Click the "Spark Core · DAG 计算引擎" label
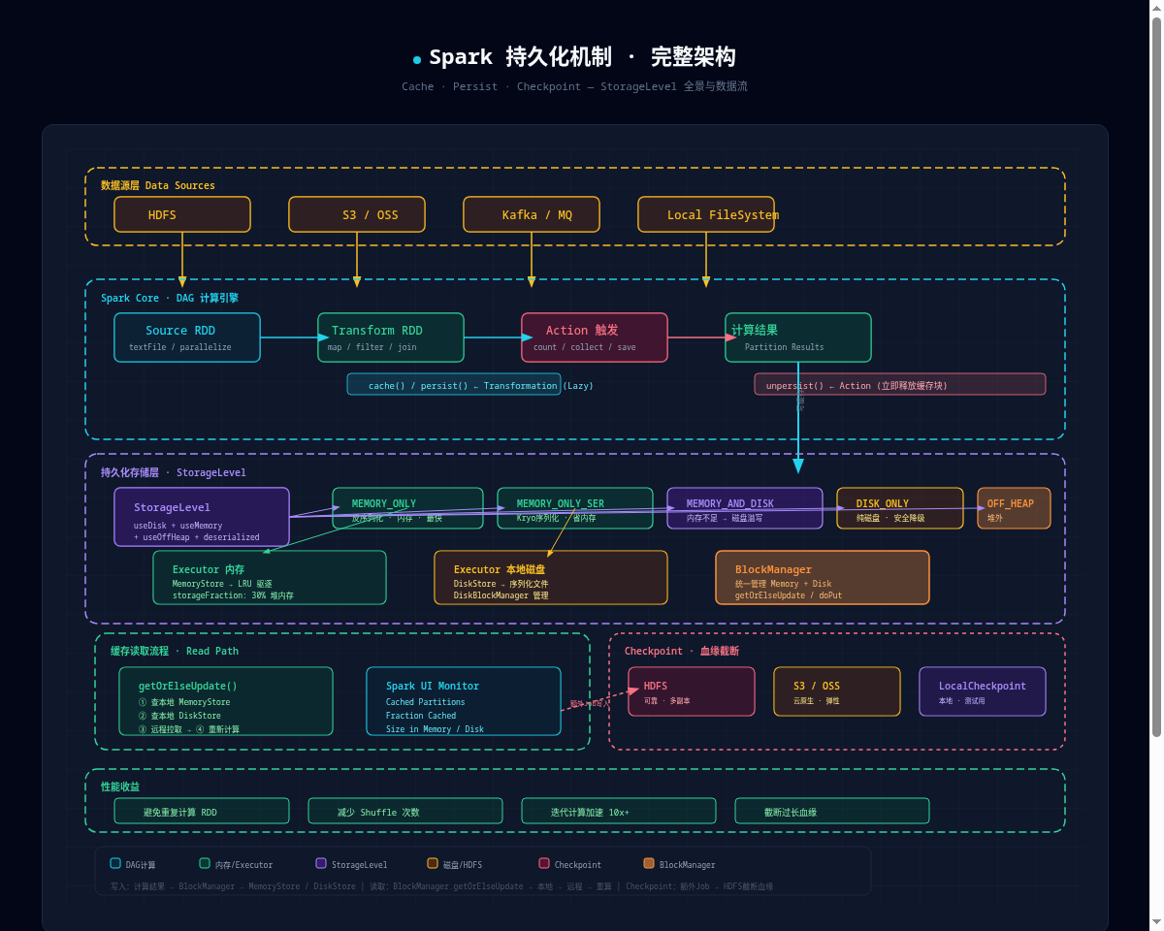Screen dimensions: 1164x931 pos(170,298)
